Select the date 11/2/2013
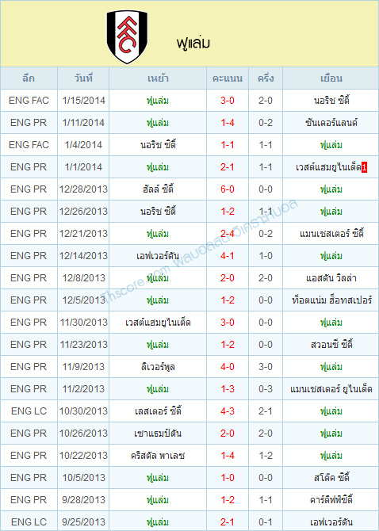379x531 pixels. [x=83, y=389]
